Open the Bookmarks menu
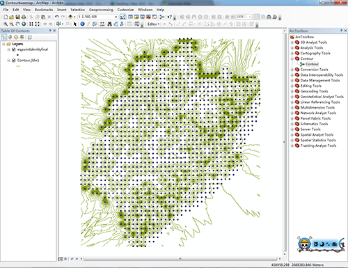348x268 pixels. (x=44, y=10)
